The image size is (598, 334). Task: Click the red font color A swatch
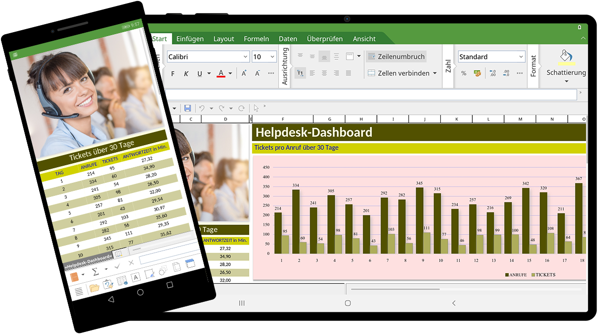[221, 73]
